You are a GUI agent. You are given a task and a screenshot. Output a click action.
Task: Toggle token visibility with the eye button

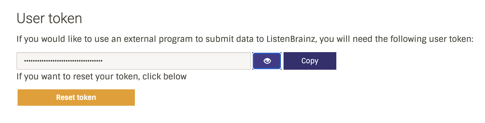[x=267, y=61]
